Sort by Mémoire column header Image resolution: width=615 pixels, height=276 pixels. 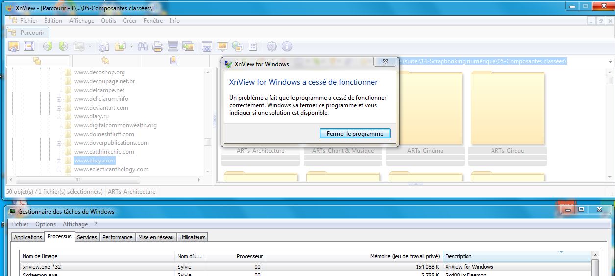click(354, 256)
